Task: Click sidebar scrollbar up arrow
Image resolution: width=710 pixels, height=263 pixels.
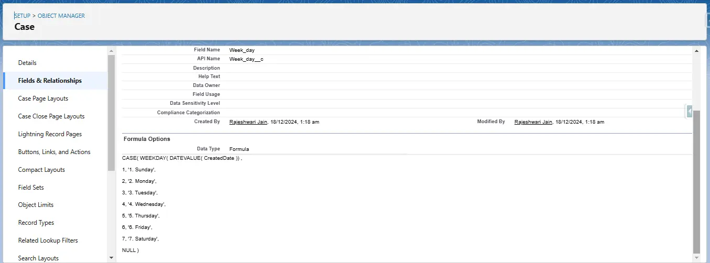Action: point(111,50)
